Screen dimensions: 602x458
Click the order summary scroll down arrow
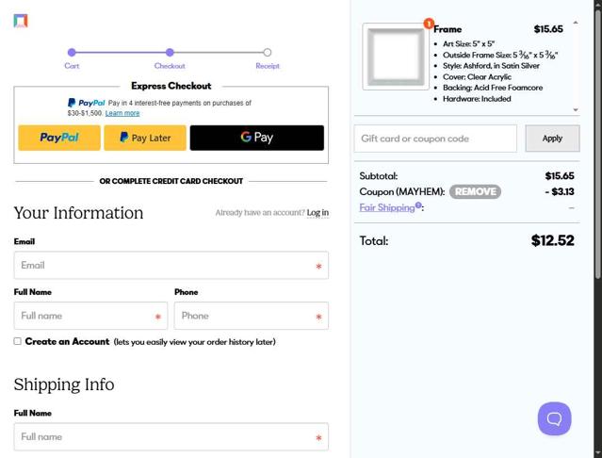(x=575, y=110)
